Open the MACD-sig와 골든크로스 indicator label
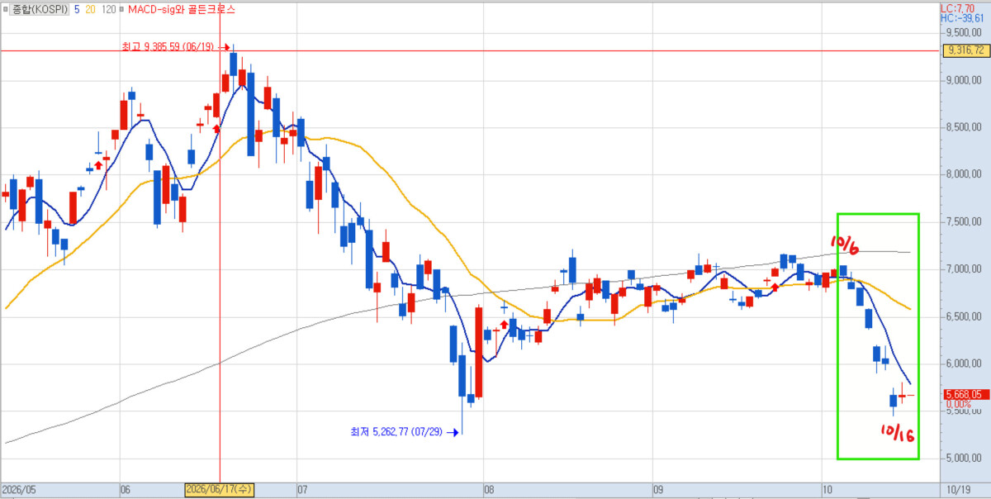 [181, 10]
